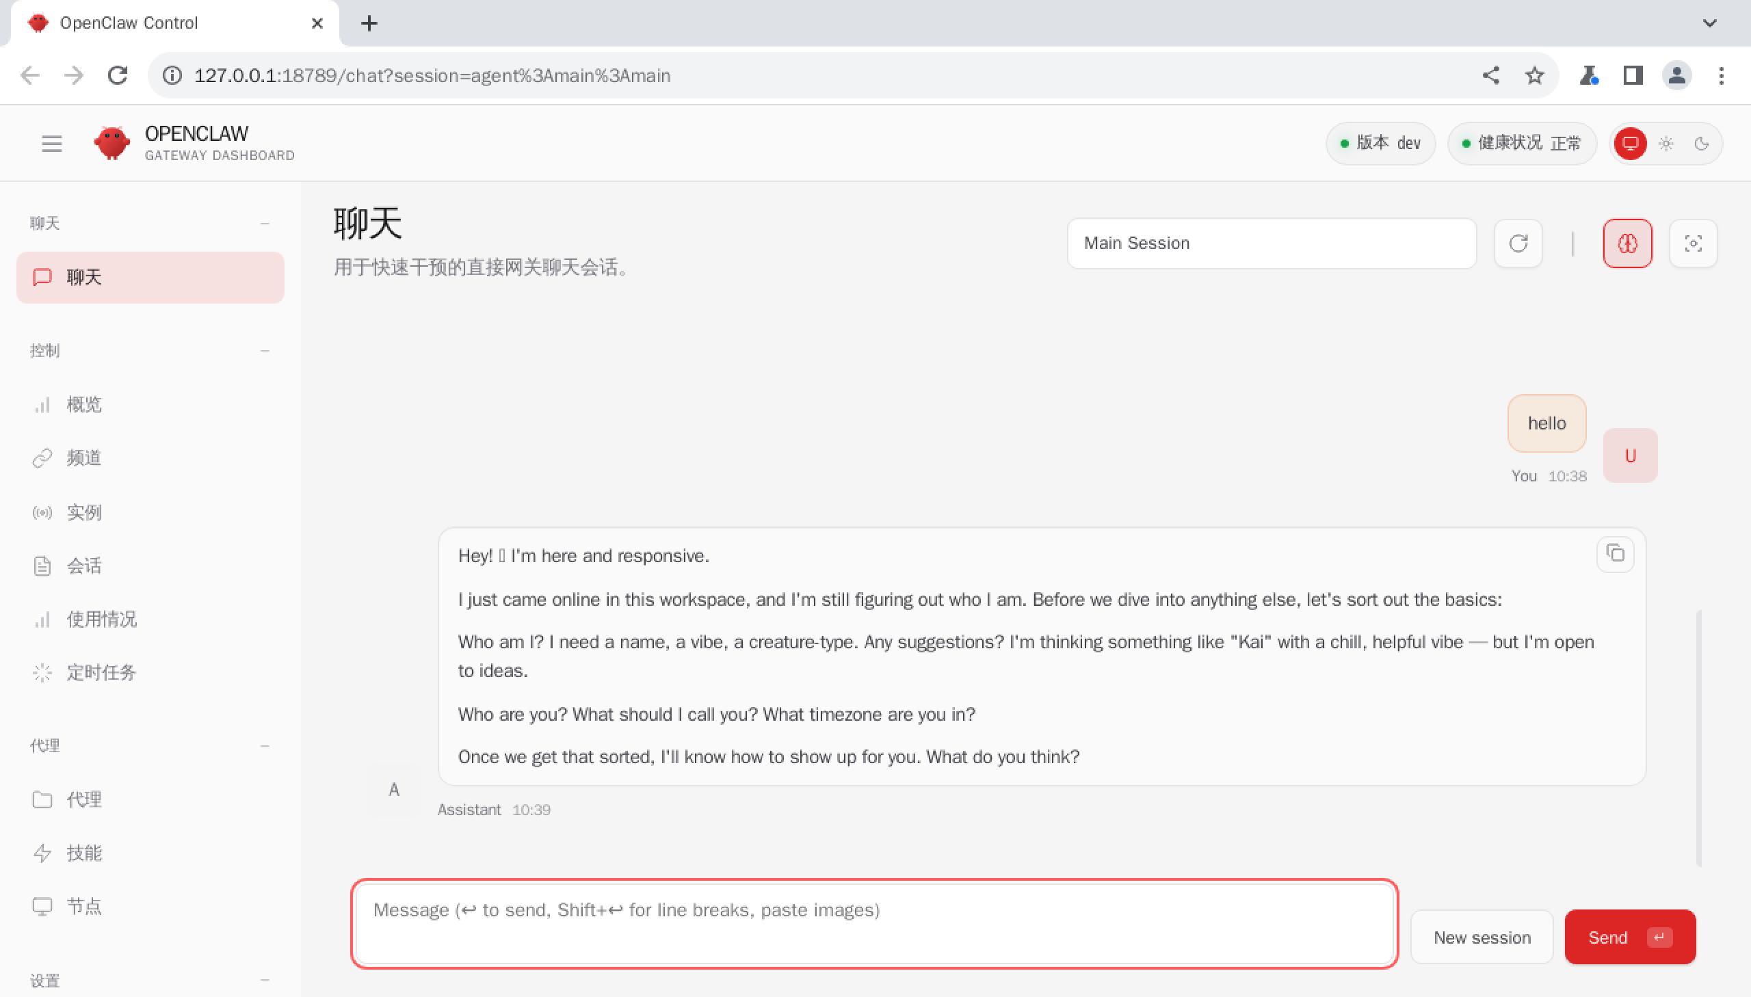The width and height of the screenshot is (1751, 997).
Task: Open the 实例 instances page
Action: pos(150,512)
